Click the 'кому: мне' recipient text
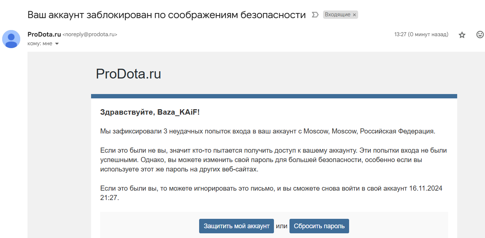The image size is (485, 238). [x=40, y=43]
